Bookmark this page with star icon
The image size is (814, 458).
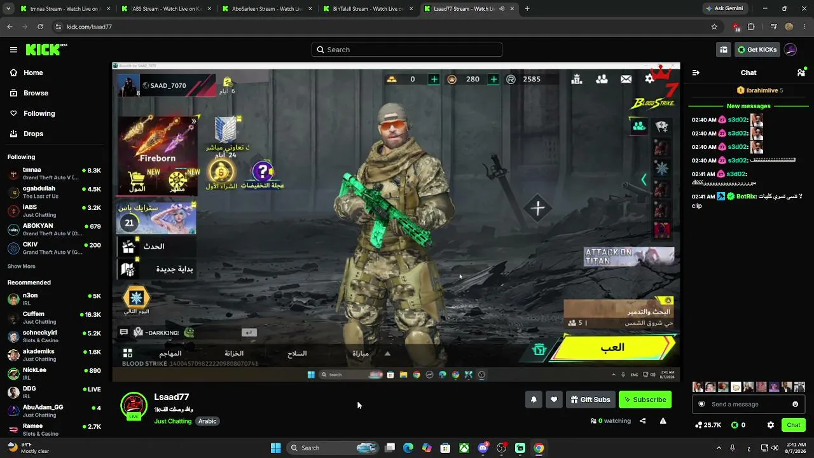pos(714,27)
